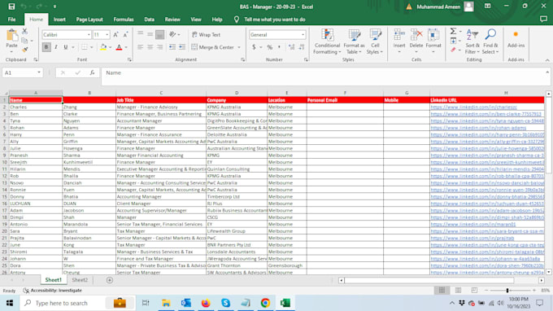Viewport: 553px width, 311px height.
Task: Toggle Italic formatting
Action: [56, 47]
